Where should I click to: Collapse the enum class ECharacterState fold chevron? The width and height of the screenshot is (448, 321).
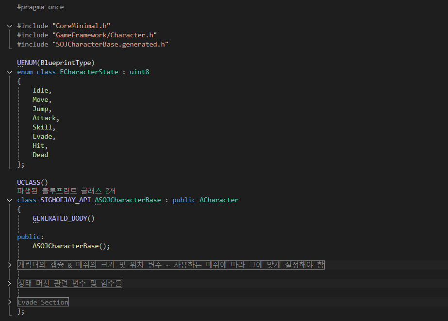pyautogui.click(x=9, y=72)
